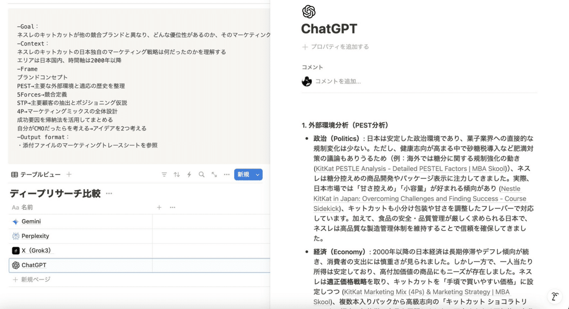Open the KitKat PESTLE Analysis MBA Skool link
This screenshot has width=569, height=309.
(411, 169)
